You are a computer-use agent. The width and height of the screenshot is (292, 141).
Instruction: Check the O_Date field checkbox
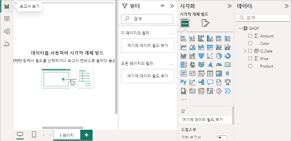250,51
